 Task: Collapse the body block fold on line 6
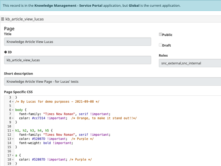(13, 110)
